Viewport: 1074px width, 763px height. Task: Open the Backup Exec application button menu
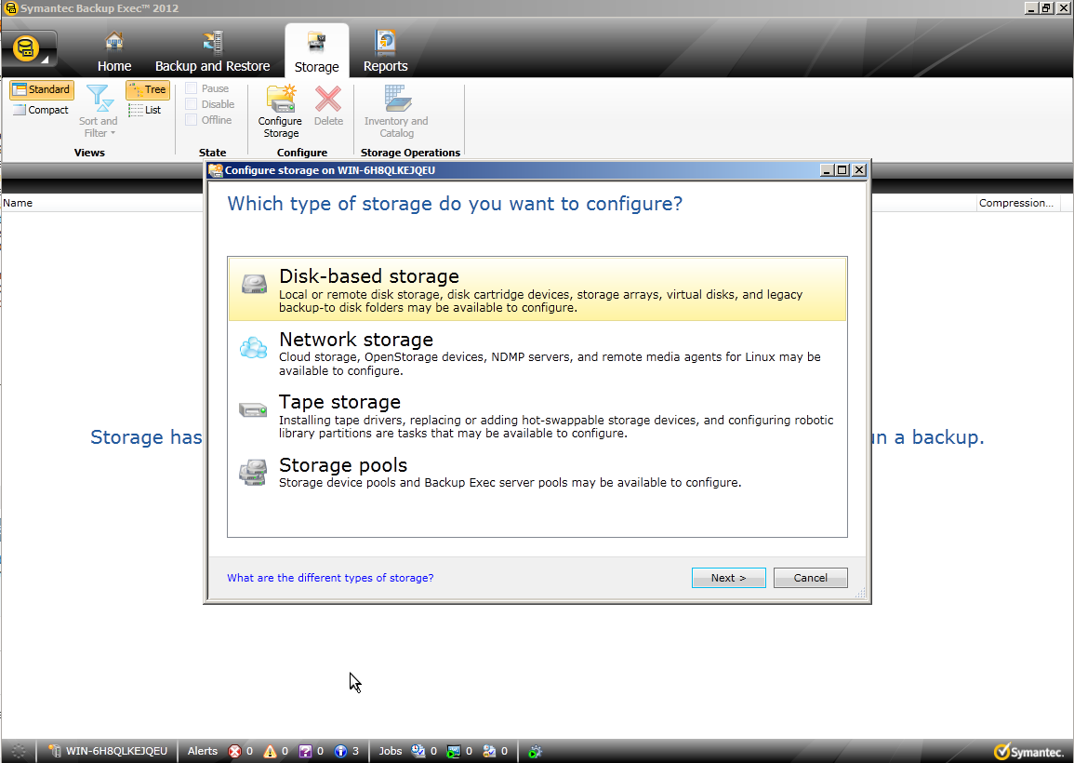tap(29, 49)
